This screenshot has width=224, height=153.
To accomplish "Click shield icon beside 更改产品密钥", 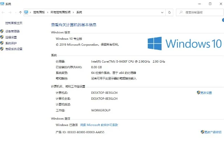I will point(202,132).
